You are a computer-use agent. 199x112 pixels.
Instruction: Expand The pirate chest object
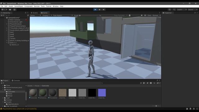[x=7, y=28]
